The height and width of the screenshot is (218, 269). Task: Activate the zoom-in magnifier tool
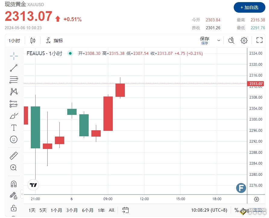click(14, 168)
